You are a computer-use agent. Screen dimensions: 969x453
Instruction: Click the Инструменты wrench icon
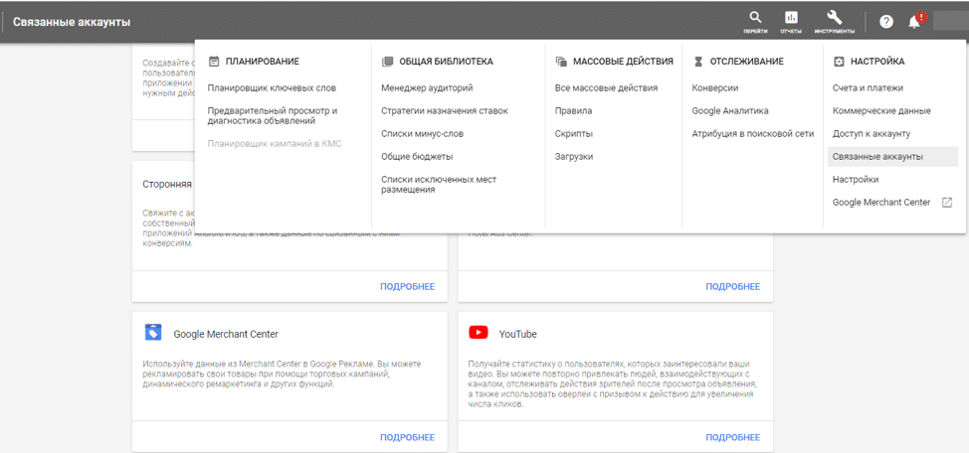pyautogui.click(x=835, y=18)
